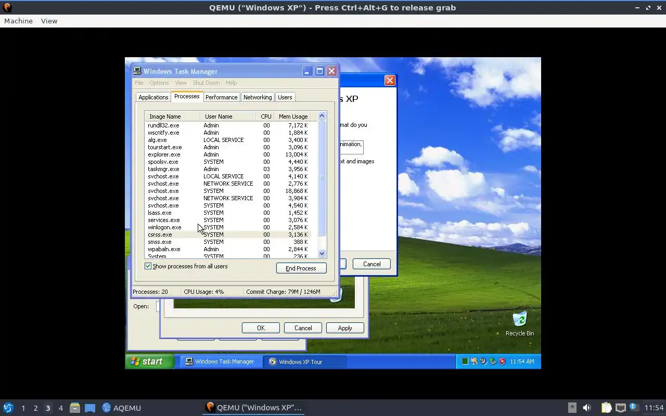Click the process list scroll down arrow

pyautogui.click(x=322, y=254)
